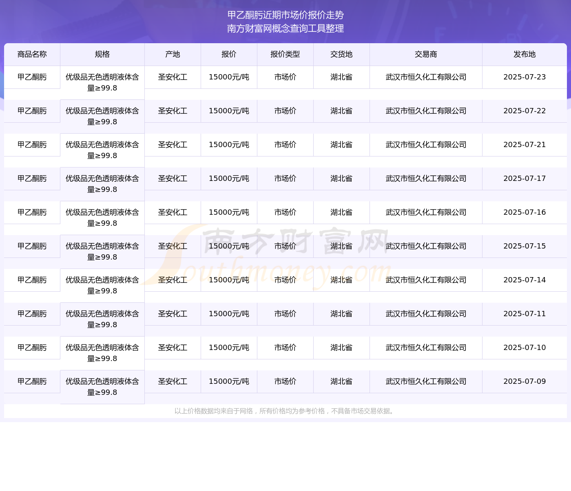
Task: Click the date 2025-07-17 in the table
Action: 525,178
